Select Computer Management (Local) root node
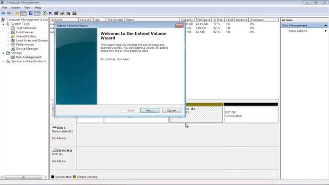Image resolution: width=329 pixels, height=185 pixels. click(x=27, y=20)
